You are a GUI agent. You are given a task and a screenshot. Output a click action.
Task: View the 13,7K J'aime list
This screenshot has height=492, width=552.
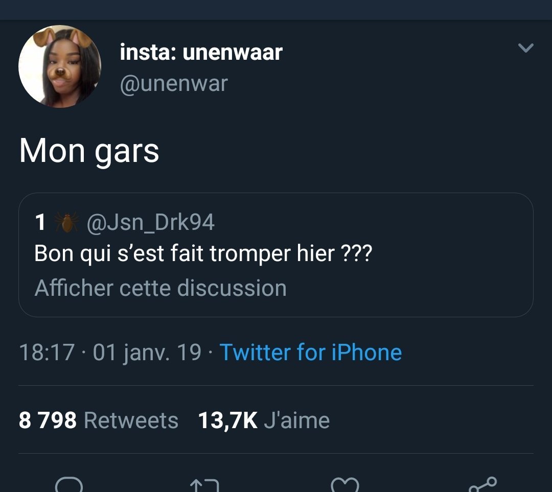point(264,420)
